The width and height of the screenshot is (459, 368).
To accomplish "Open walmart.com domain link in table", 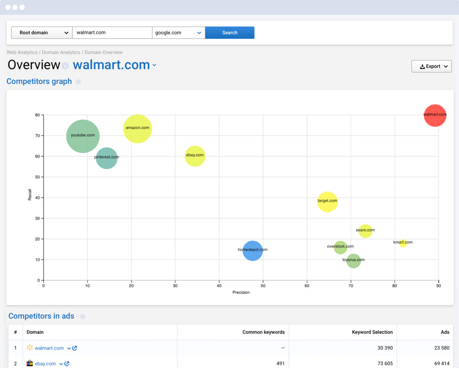I will tap(49, 348).
